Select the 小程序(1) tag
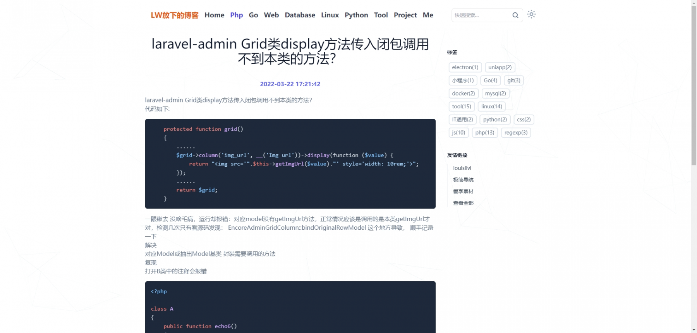The height and width of the screenshot is (333, 697). (x=463, y=80)
